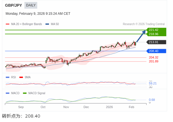173x122 pixels.
Task: Click the Nov axis label
Action: (66, 107)
